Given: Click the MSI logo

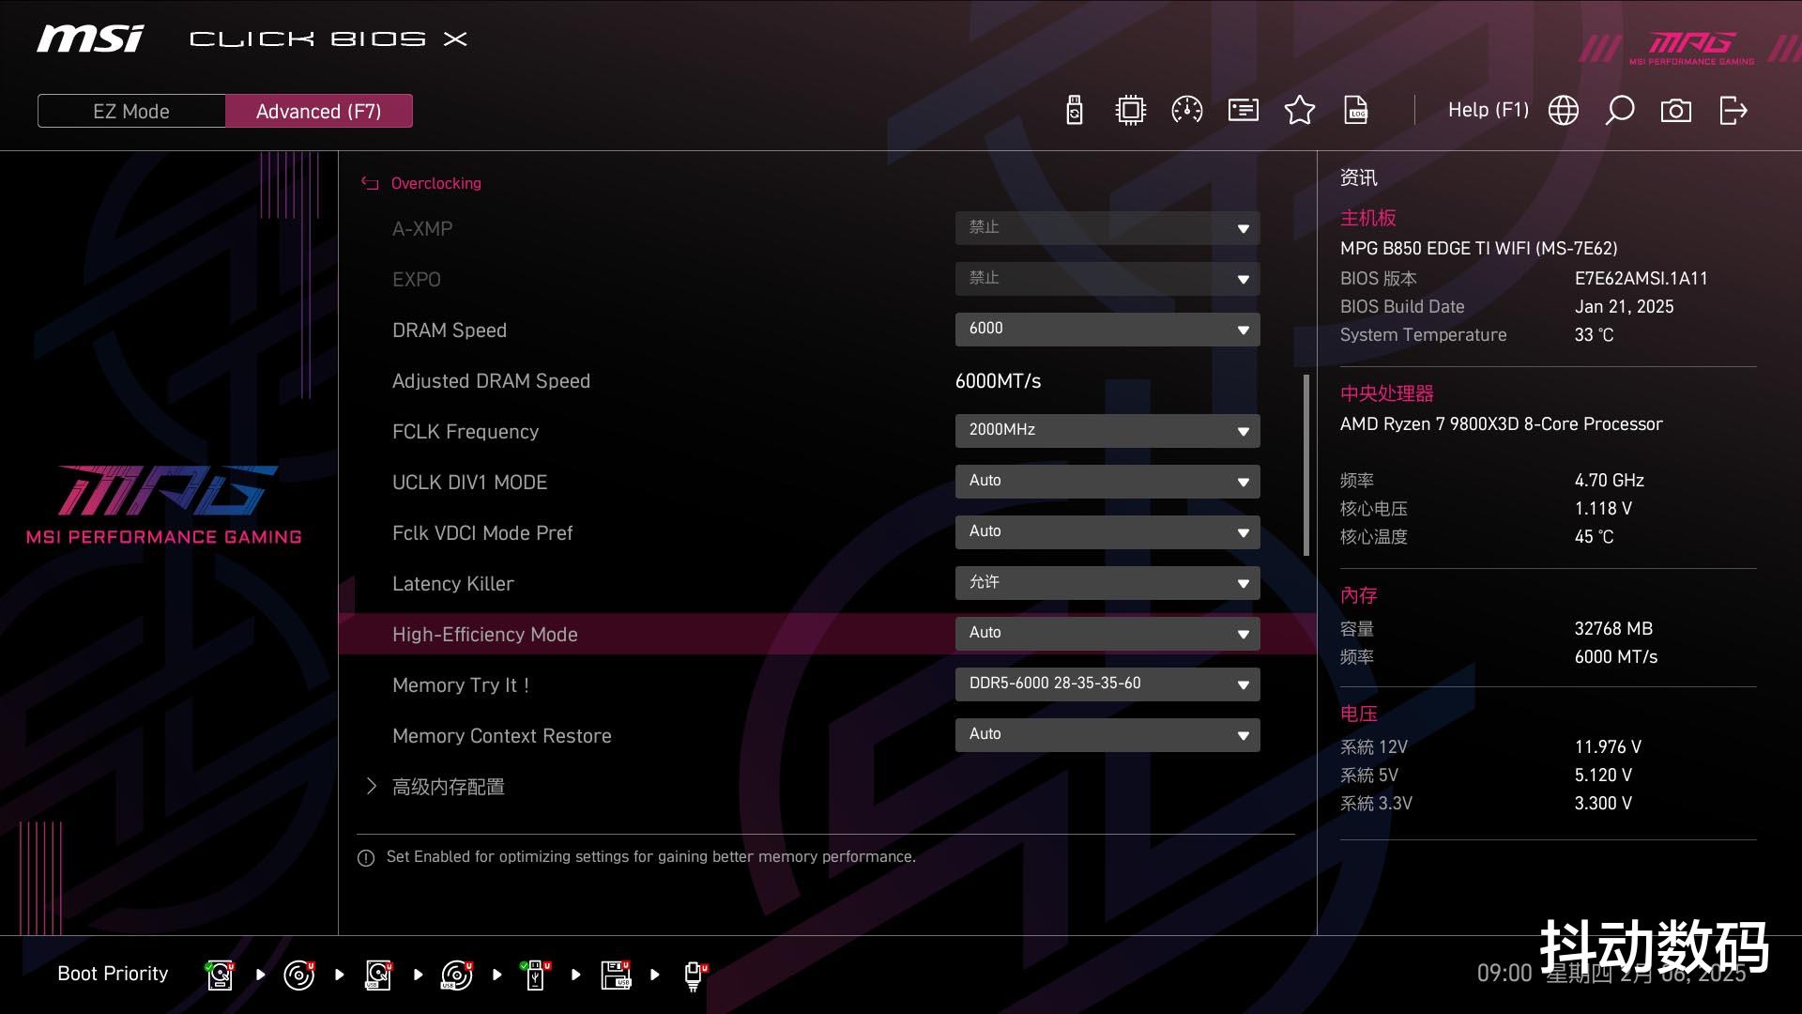Looking at the screenshot, I should click(x=90, y=38).
